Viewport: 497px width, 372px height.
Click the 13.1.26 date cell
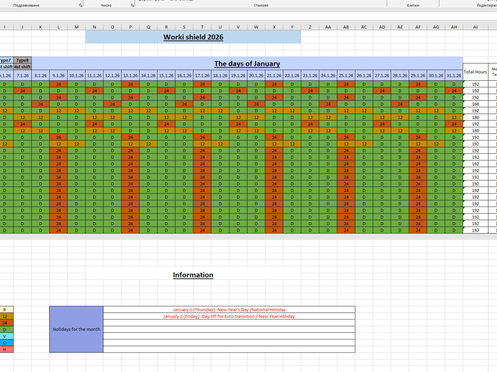(x=130, y=75)
